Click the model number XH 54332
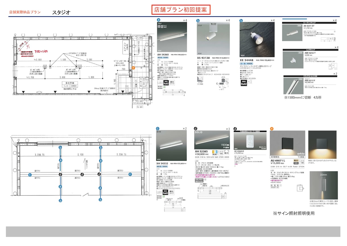The width and height of the screenshot is (347, 246). (x=163, y=164)
